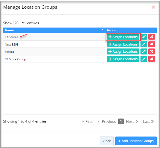Assign Locations to New 9295

coord(123,44)
